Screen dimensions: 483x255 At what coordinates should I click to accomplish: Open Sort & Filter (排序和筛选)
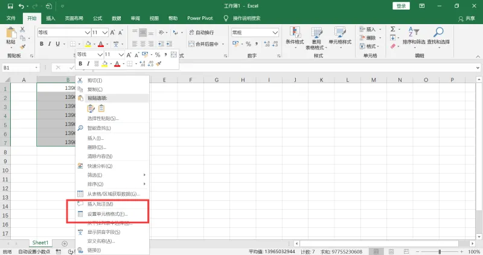click(x=414, y=37)
